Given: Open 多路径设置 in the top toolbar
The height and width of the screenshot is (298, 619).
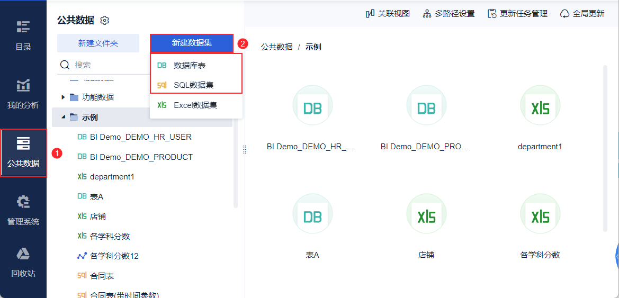Looking at the screenshot, I should 448,14.
